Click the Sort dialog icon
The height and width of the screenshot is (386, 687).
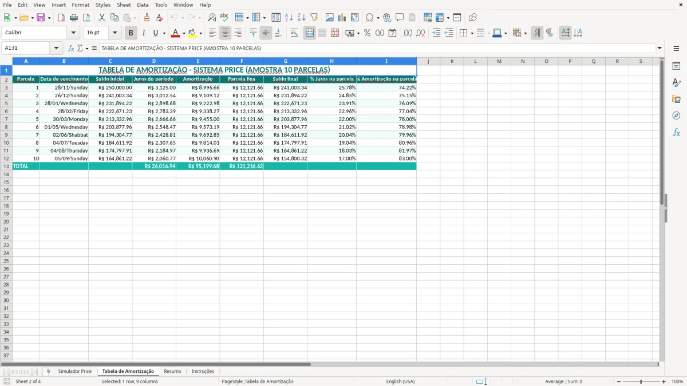click(x=276, y=18)
